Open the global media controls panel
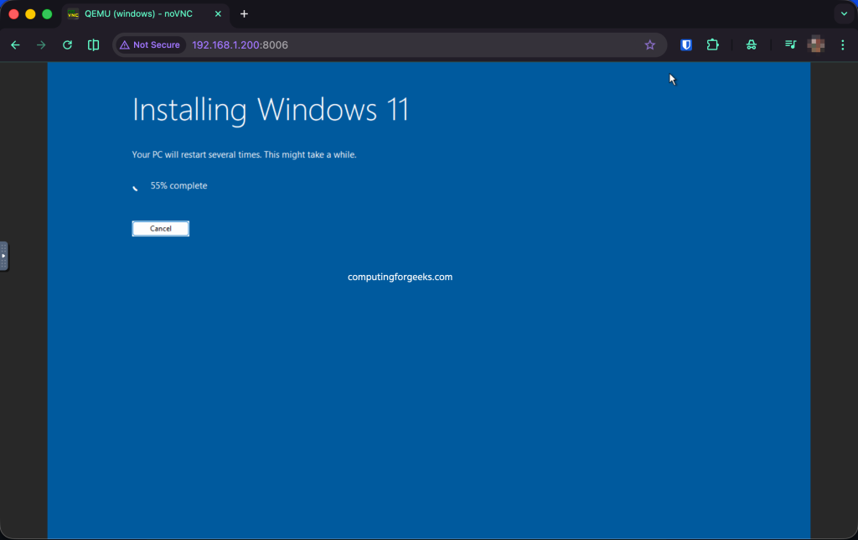858x540 pixels. [788, 44]
